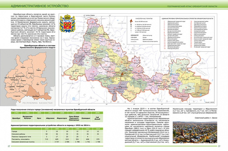Select the 1743 column in the city status table

16,113
